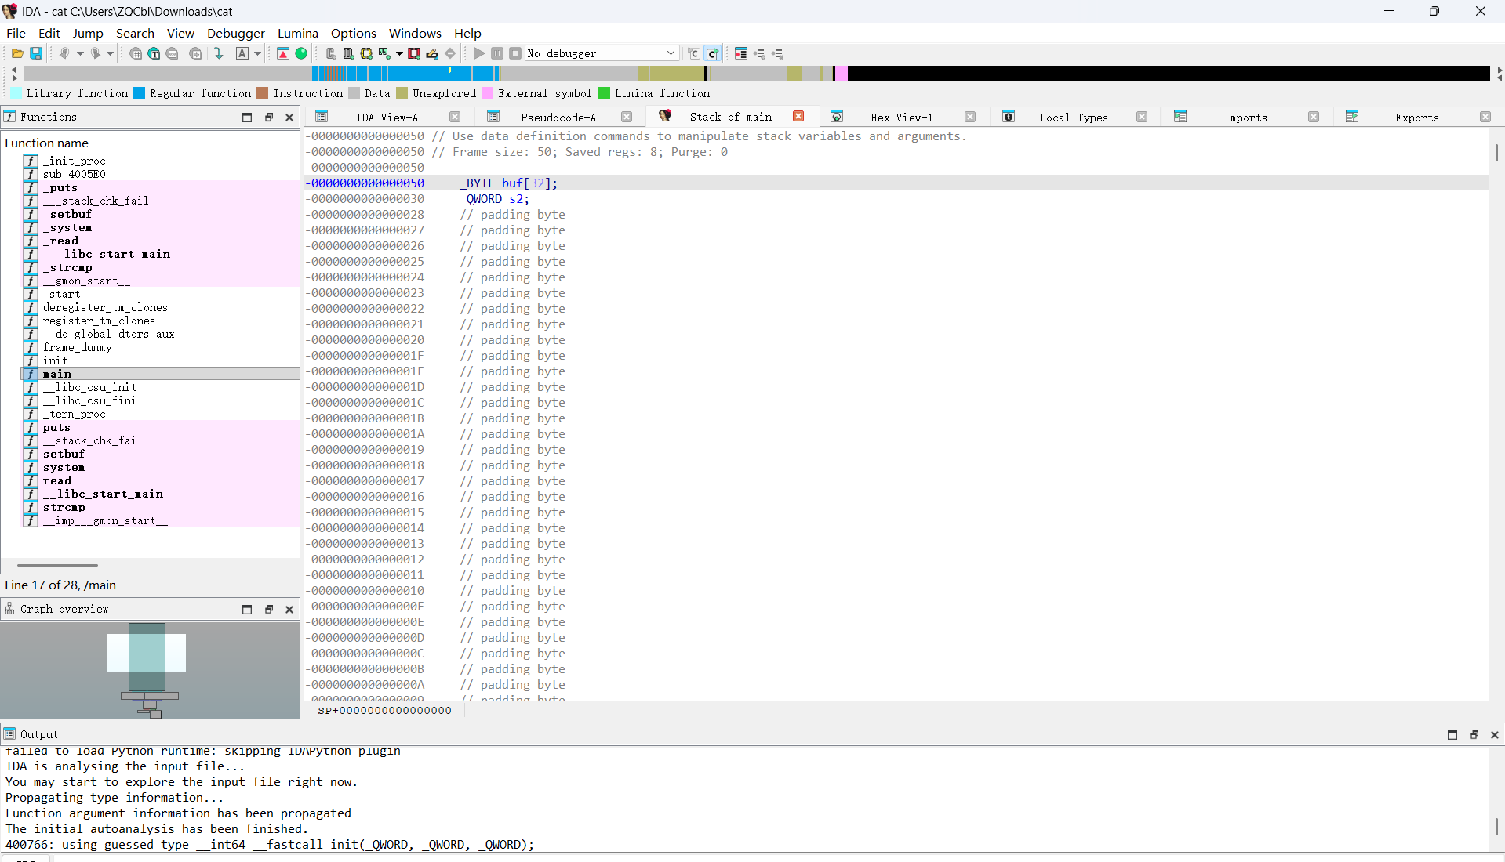Switch to the Hex View-1 tab
This screenshot has height=862, width=1505.
(x=901, y=118)
